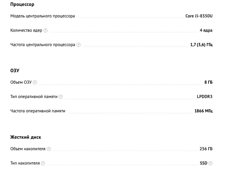Click the 256 ГБ storage value
Viewport: 225px width, 173px height.
click(x=206, y=149)
